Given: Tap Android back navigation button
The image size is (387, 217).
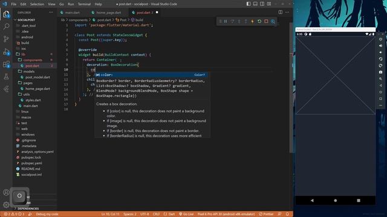Looking at the screenshot, I should tap(312, 200).
